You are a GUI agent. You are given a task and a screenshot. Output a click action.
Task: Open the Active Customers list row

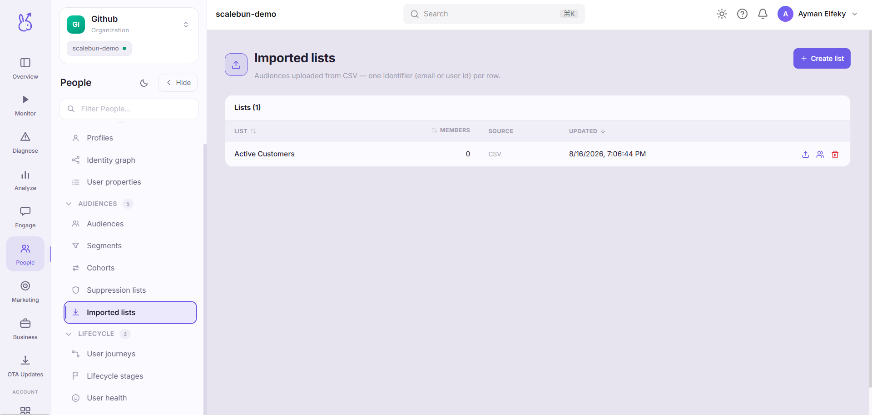537,154
